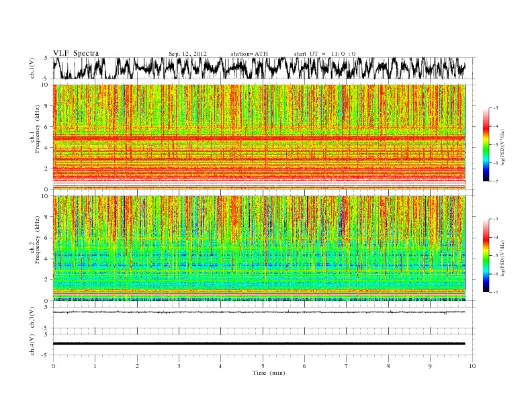Select the ch.2 color bar "log(PSD)(V²/Hz)" label

tap(503, 258)
